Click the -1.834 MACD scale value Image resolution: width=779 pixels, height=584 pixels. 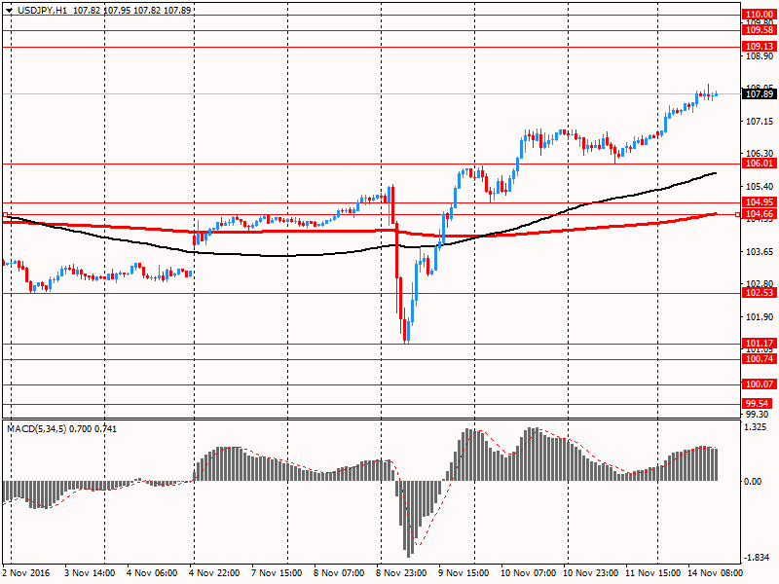pyautogui.click(x=758, y=558)
